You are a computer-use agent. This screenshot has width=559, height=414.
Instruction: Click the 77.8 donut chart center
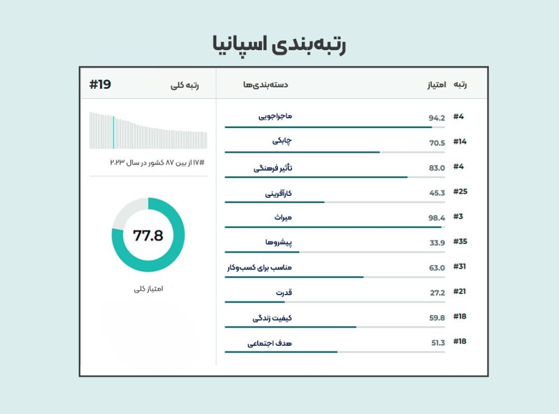coord(148,235)
